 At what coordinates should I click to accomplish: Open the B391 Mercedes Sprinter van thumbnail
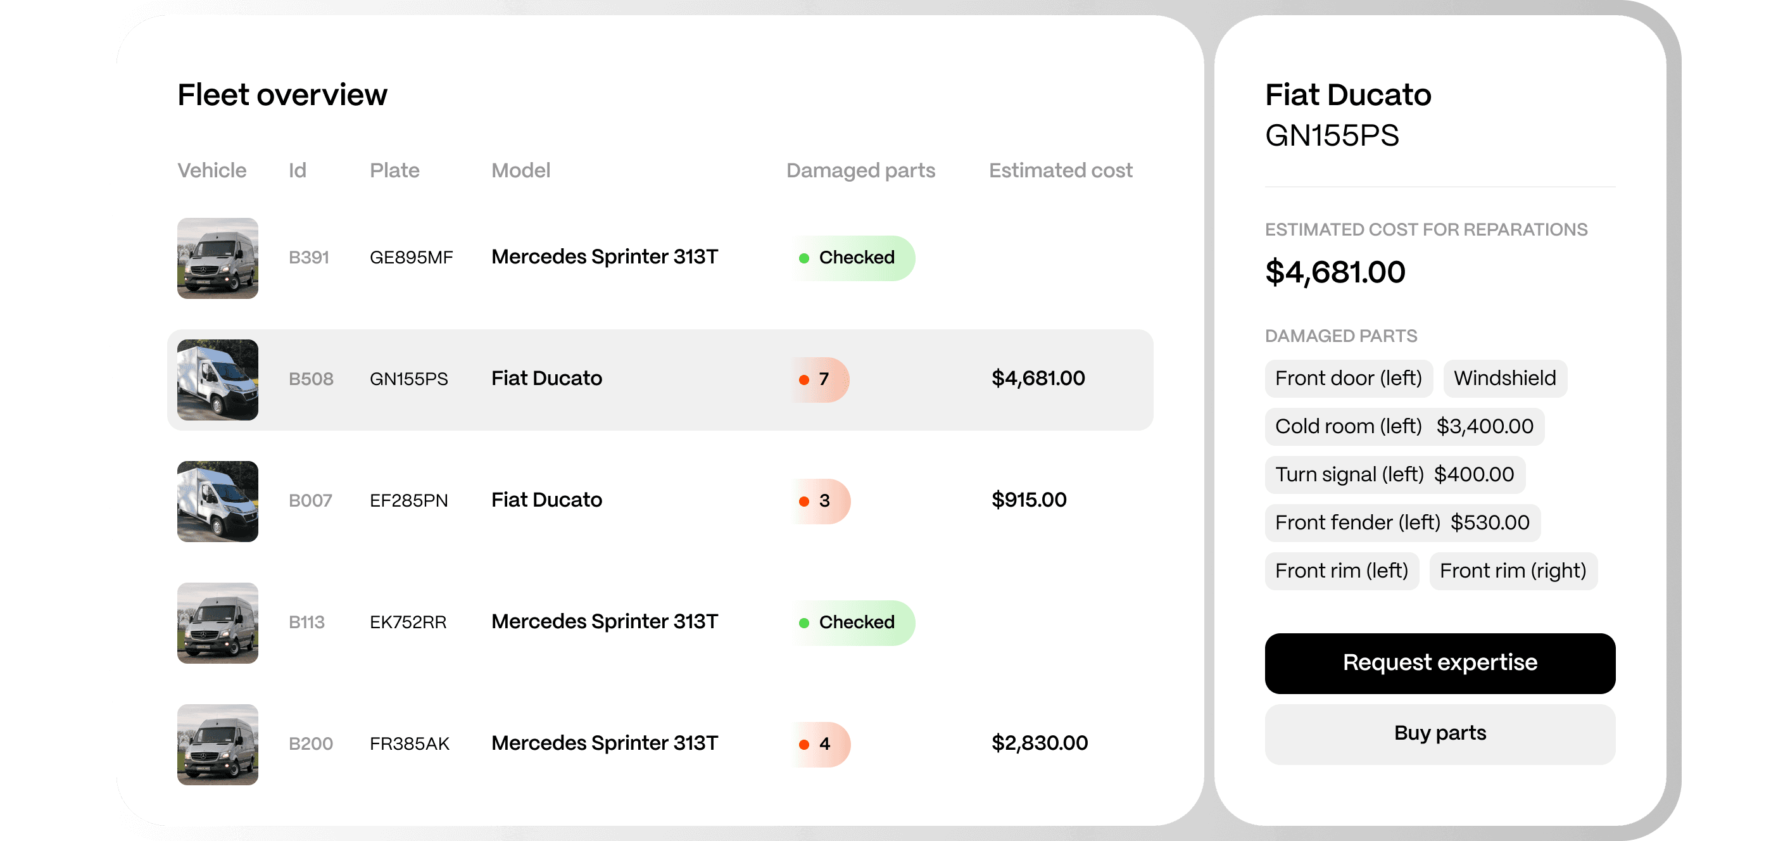pos(217,258)
